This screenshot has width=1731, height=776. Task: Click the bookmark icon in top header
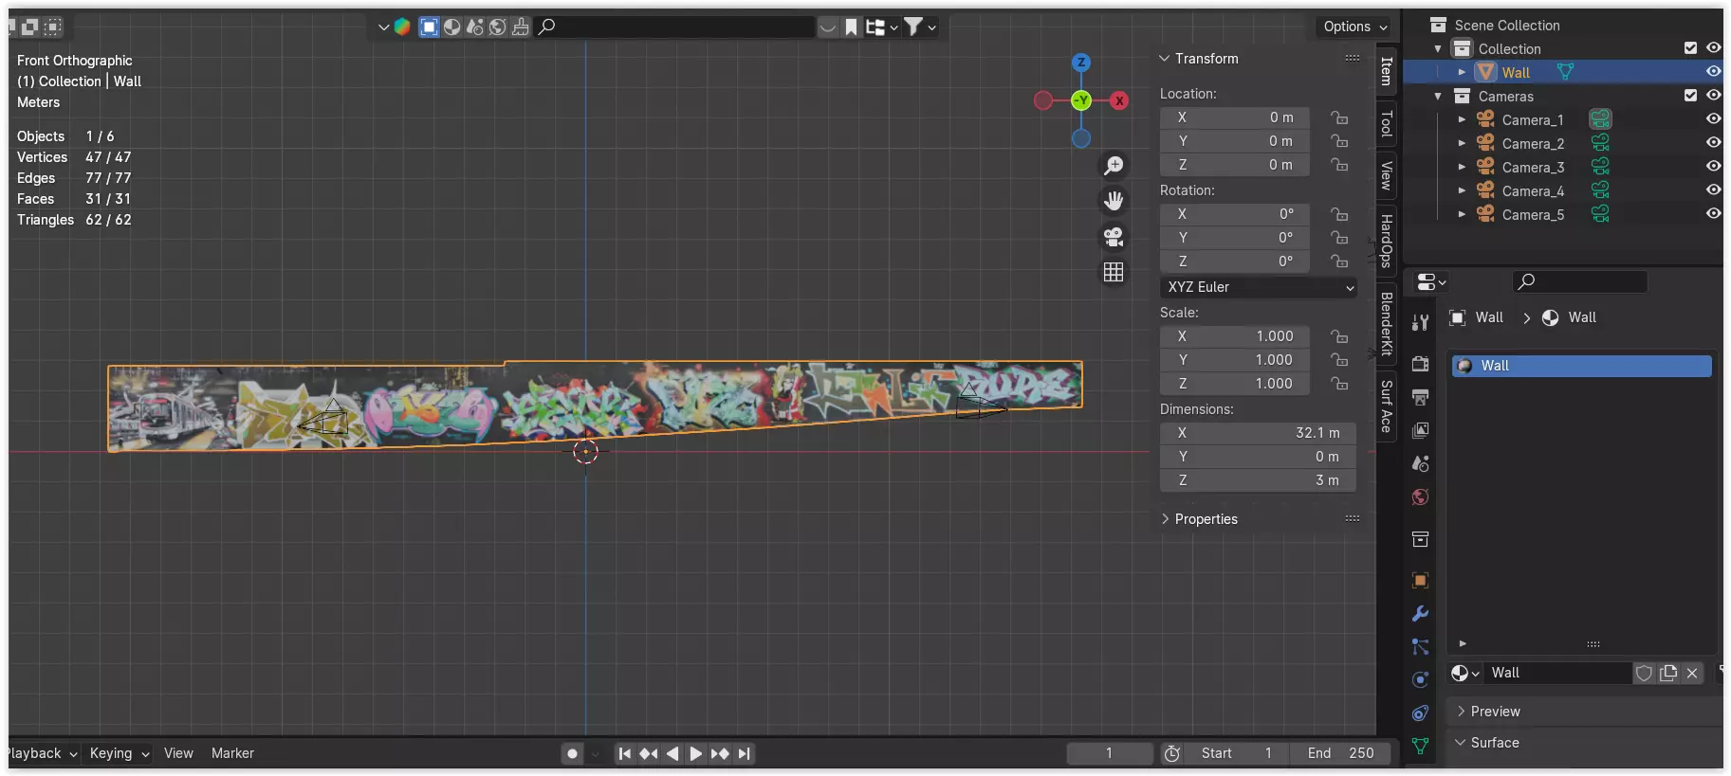(x=851, y=27)
